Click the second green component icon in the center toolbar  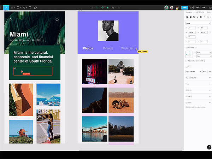[x=102, y=7]
